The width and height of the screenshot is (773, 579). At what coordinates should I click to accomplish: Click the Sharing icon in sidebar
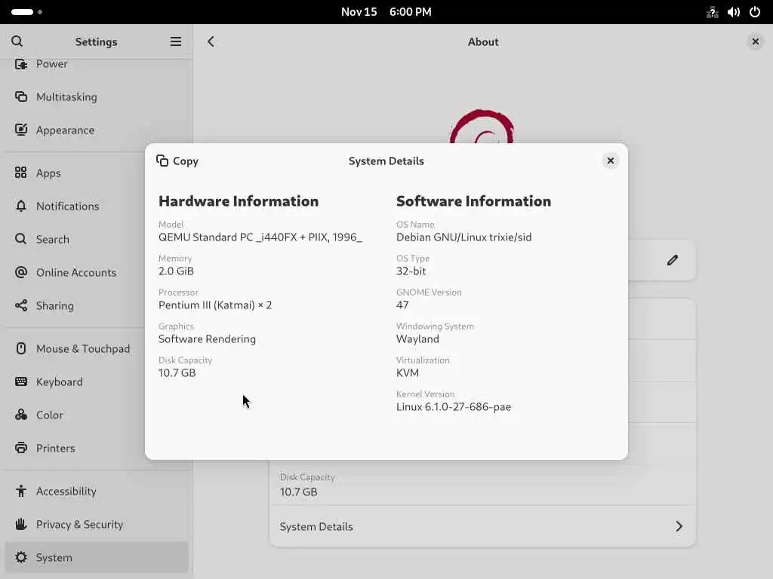pos(20,305)
